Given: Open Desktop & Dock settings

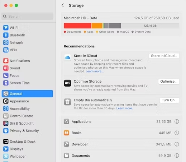Looking at the screenshot, I should [x=27, y=142].
